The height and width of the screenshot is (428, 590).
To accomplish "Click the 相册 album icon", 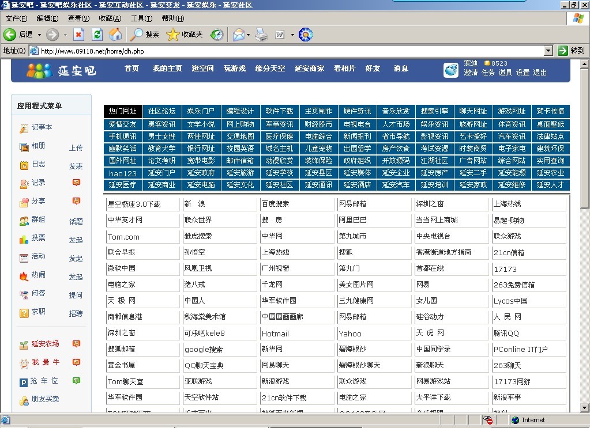I will click(x=24, y=147).
